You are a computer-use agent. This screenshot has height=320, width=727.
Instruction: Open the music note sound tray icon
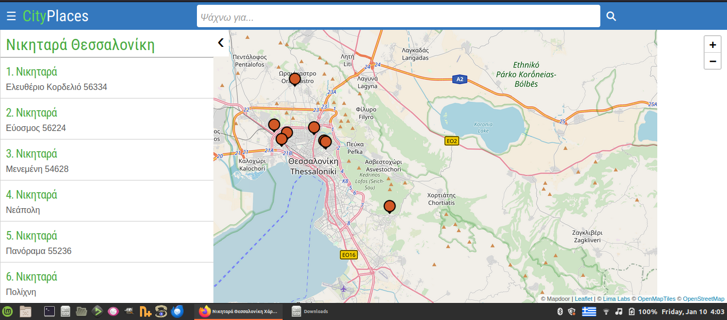click(619, 311)
